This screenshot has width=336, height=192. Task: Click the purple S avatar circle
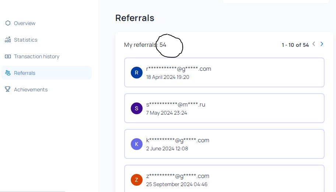[137, 108]
